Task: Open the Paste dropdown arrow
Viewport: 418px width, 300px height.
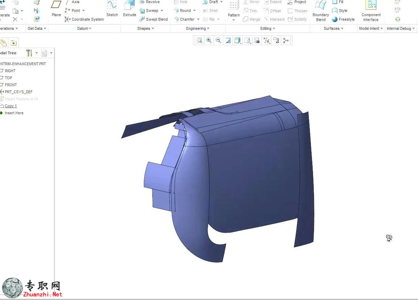Action: 22,11
